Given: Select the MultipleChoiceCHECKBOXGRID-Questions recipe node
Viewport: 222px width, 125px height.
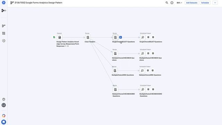Looking at the screenshot, I should [116, 90].
